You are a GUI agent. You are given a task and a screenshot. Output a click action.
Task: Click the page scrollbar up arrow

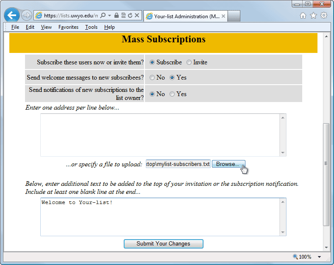[326, 36]
